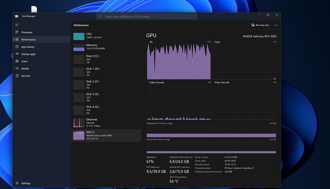This screenshot has height=189, width=330.
Task: Open Users page via its icon
Action: (x=17, y=61)
